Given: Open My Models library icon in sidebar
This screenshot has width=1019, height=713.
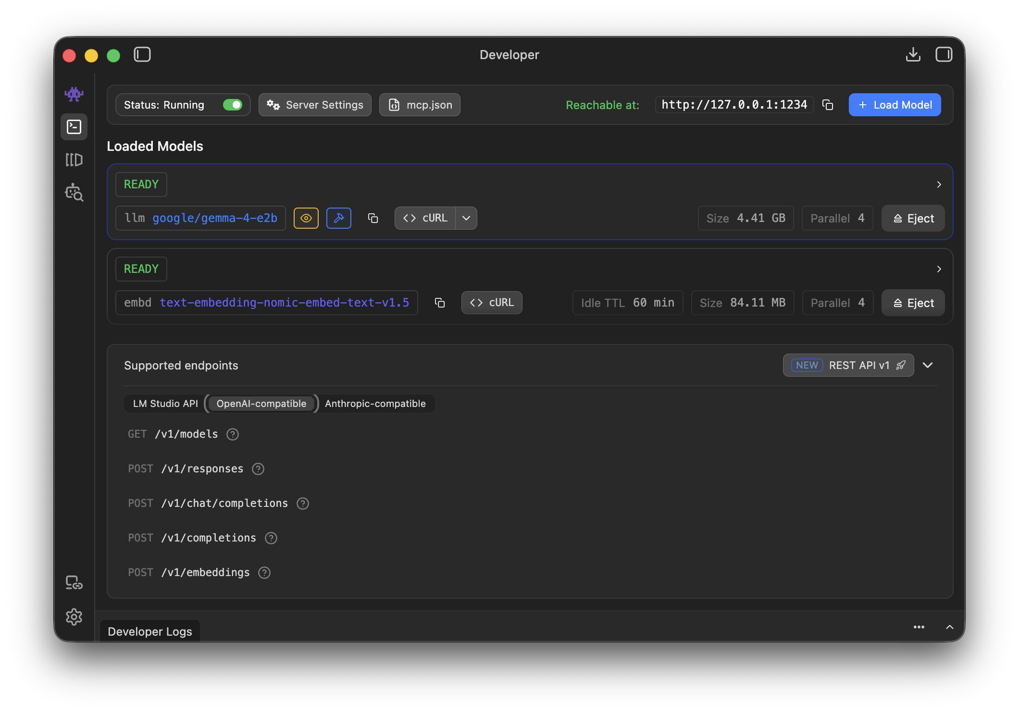Looking at the screenshot, I should click(x=74, y=160).
